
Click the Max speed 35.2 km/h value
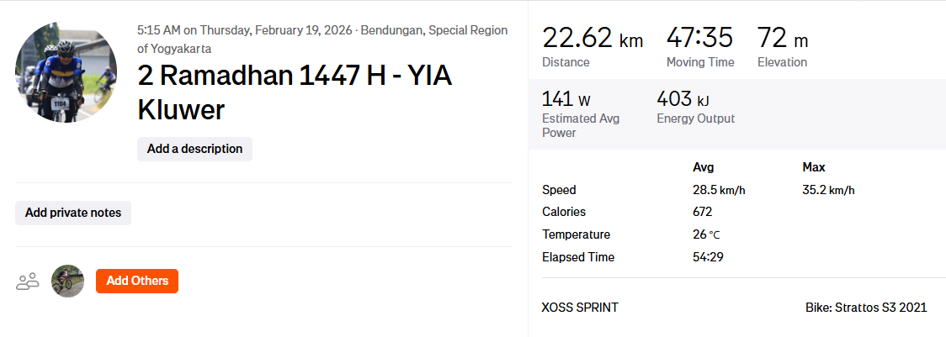[828, 190]
